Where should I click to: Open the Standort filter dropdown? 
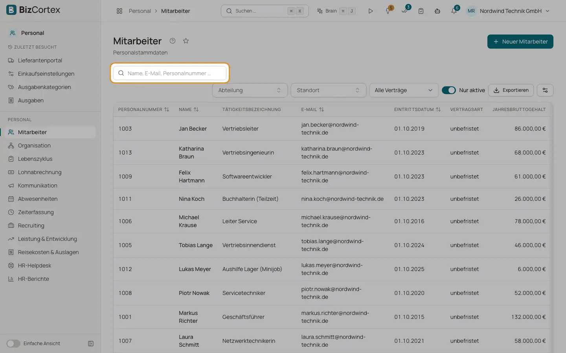click(329, 90)
